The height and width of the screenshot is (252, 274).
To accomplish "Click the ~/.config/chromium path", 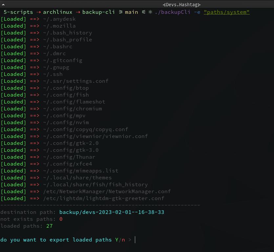I will 72,109.
